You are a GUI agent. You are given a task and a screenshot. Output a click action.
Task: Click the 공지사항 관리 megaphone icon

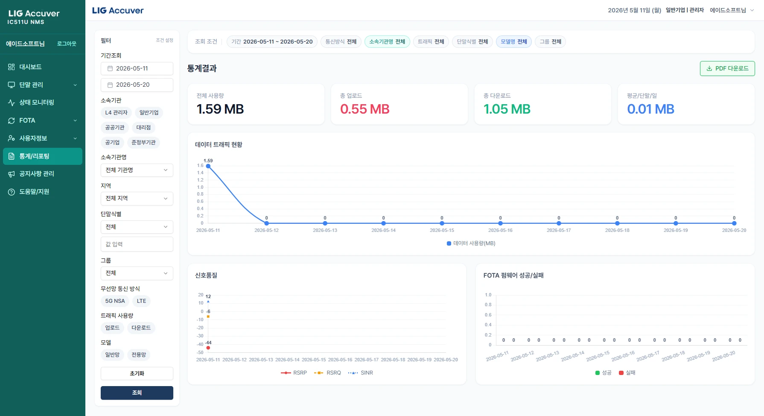(x=12, y=174)
